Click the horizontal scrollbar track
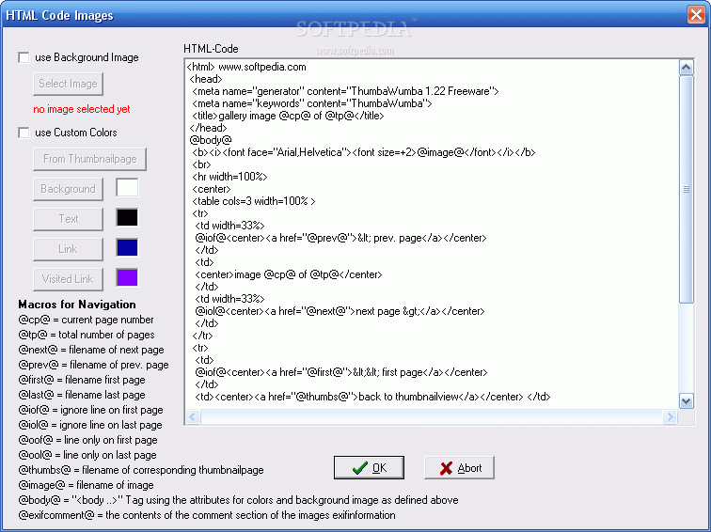The width and height of the screenshot is (711, 532). (x=432, y=417)
